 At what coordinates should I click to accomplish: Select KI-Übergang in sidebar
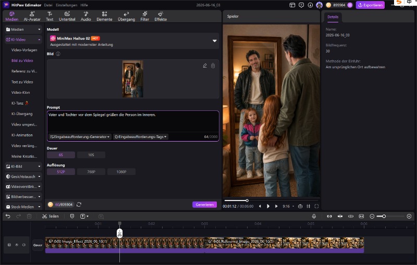(22, 113)
